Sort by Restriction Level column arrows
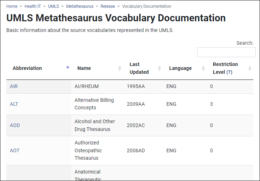The width and height of the screenshot is (260, 181). pos(250,68)
